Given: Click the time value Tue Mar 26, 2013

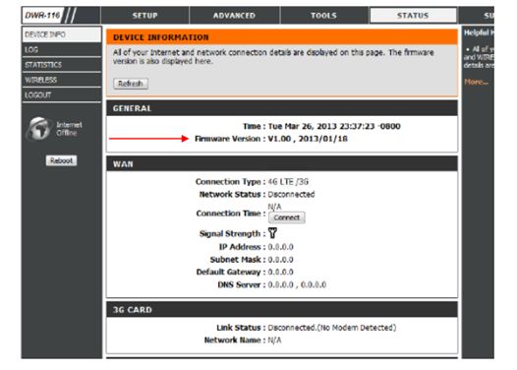Looking at the screenshot, I should point(334,126).
